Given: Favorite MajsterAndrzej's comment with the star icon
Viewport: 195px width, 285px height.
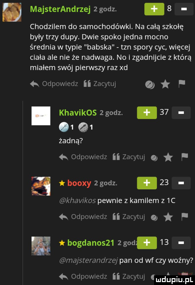Looking at the screenshot, I should click(x=165, y=85).
